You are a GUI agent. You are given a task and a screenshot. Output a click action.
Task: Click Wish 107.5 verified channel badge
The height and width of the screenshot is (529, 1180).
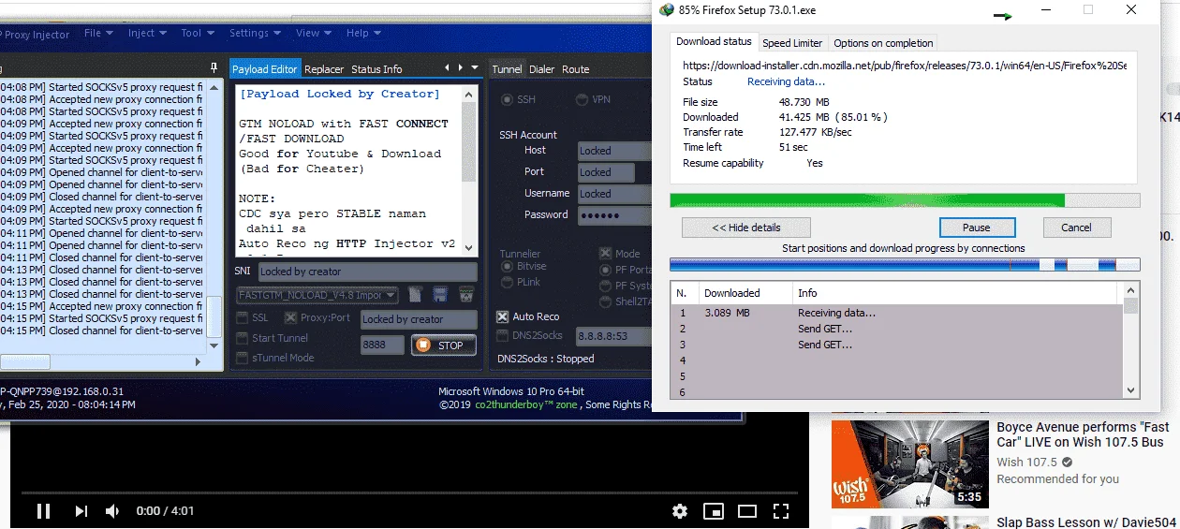click(x=1068, y=463)
